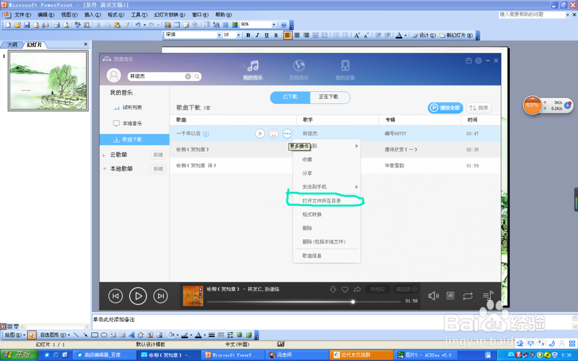This screenshot has height=361, width=578.
Task: Switch to the 大纲 outline tab
Action: tap(12, 44)
